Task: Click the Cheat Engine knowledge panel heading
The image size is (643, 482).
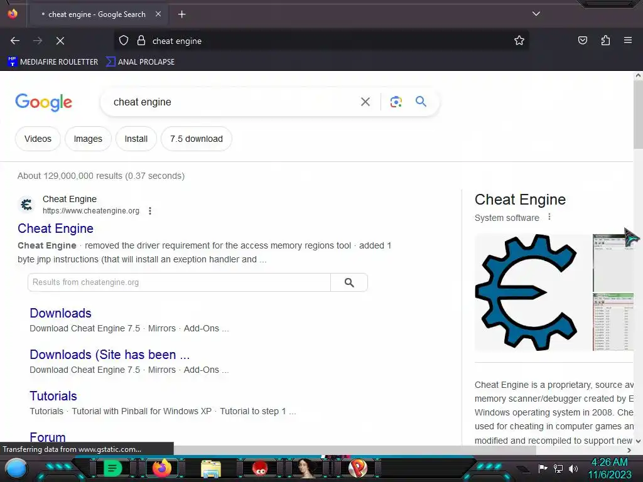Action: click(x=520, y=200)
